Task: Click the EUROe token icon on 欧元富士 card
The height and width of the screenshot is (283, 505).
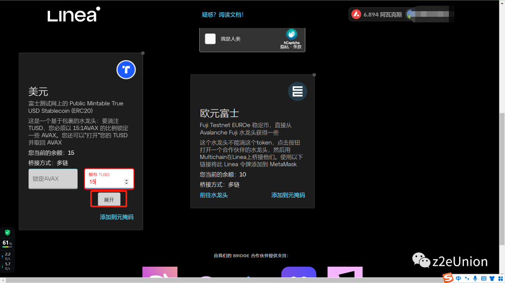Action: (x=297, y=91)
